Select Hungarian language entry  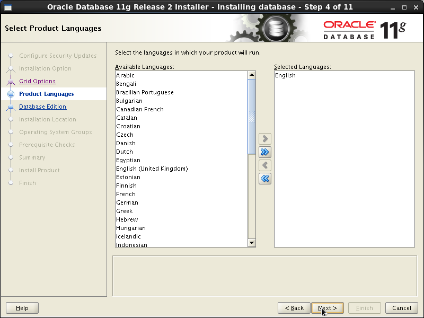[181, 228]
